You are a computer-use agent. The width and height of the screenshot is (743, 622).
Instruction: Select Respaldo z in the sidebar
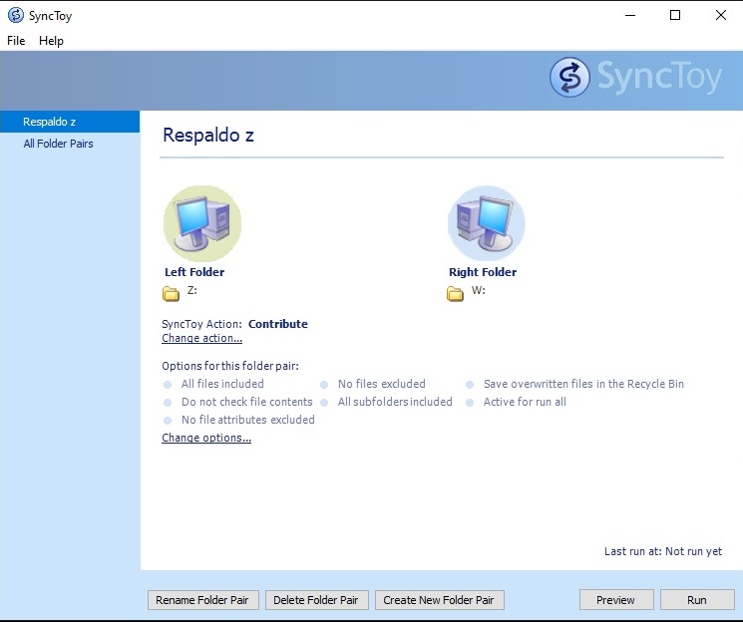(x=50, y=122)
